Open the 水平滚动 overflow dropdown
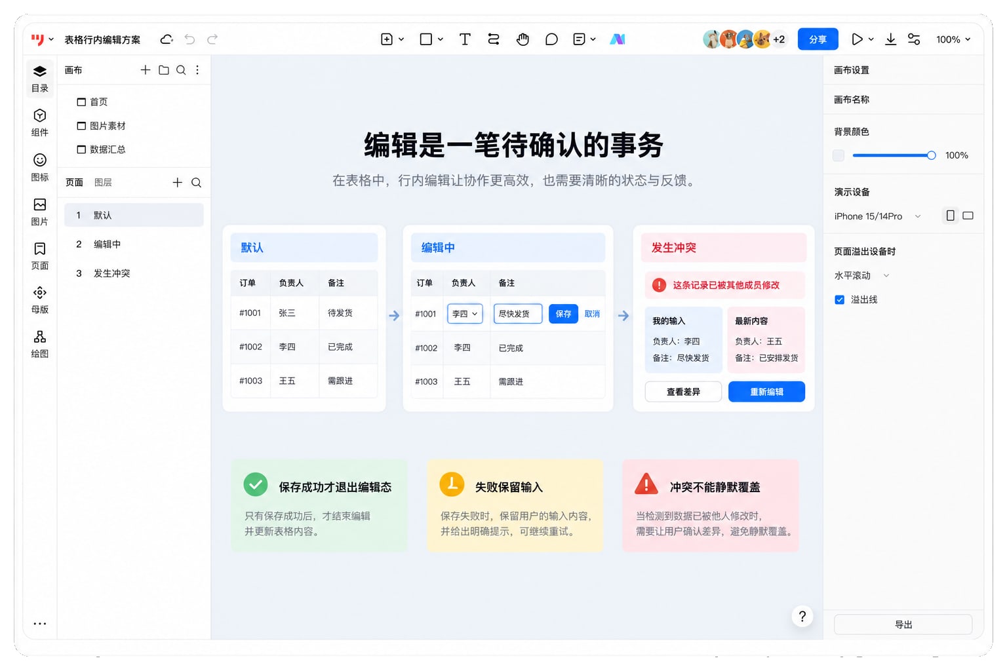1007x671 pixels. click(861, 276)
